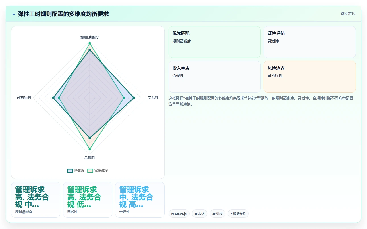
Task: Click the 灵活性 radar axis label
Action: point(153,98)
